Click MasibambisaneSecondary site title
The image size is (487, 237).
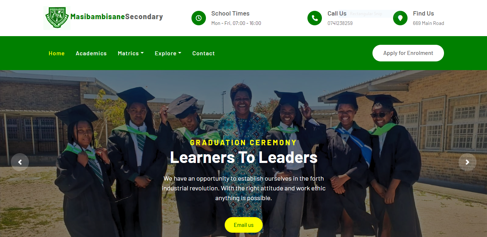117,17
